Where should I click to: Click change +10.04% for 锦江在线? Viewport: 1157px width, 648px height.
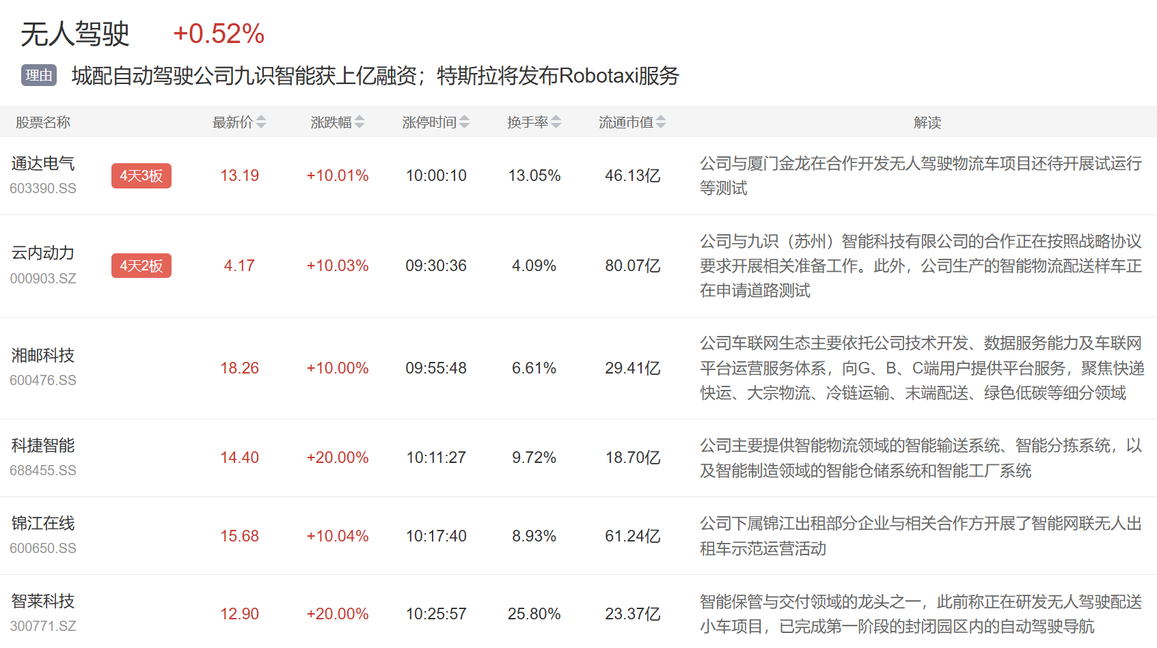pos(338,536)
